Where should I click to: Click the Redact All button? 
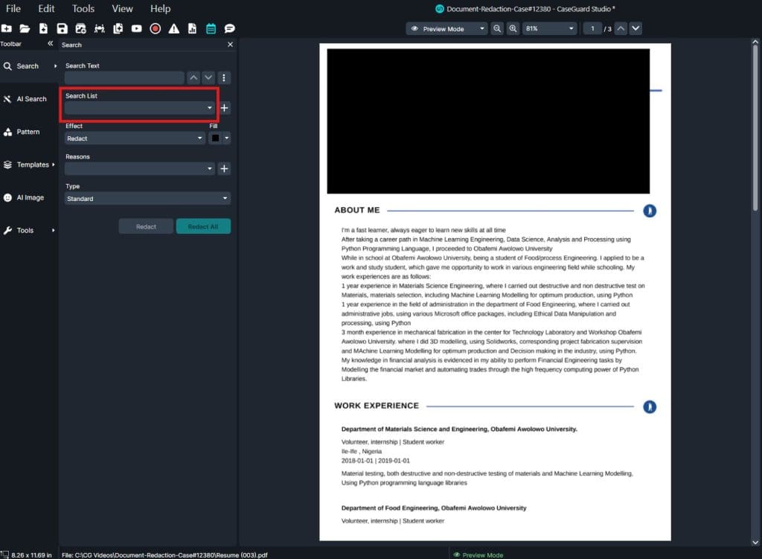[203, 226]
